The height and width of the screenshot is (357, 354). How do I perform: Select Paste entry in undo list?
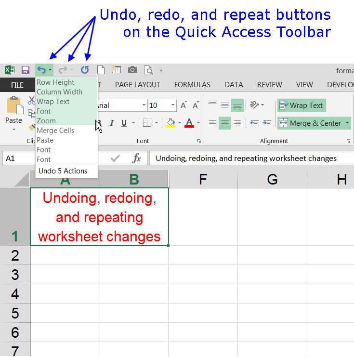click(x=66, y=140)
